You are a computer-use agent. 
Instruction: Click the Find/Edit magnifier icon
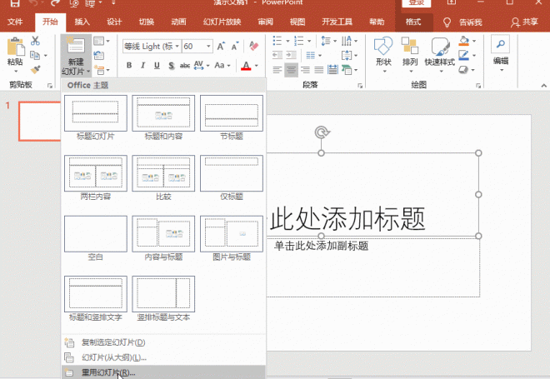tap(500, 44)
